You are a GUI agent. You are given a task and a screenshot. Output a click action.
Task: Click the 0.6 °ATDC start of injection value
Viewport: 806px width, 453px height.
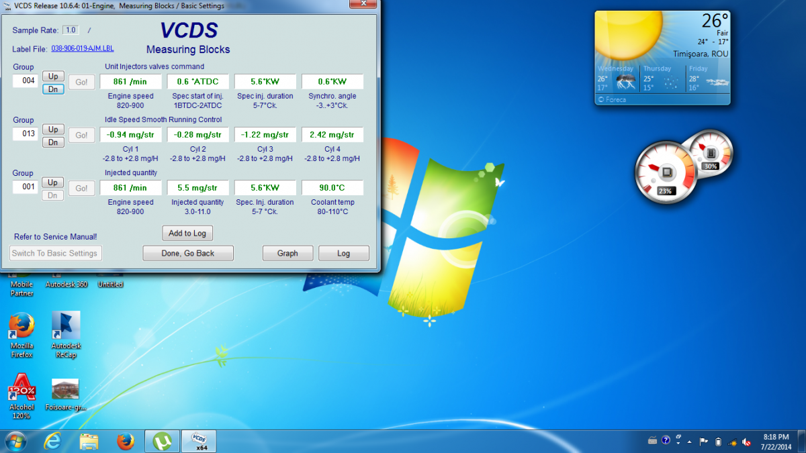click(198, 82)
